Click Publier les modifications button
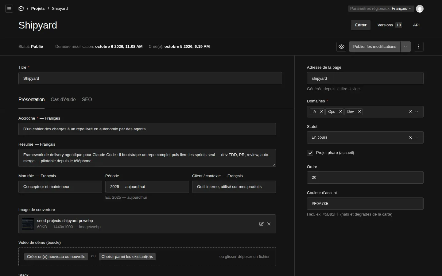The width and height of the screenshot is (442, 276). [375, 47]
